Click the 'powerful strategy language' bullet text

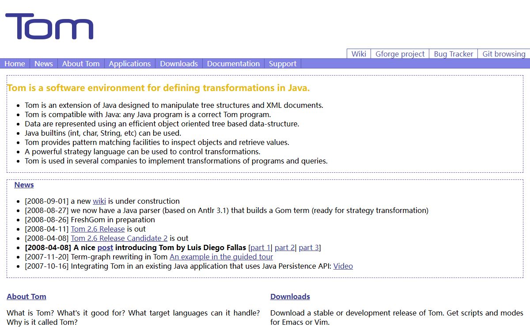click(x=142, y=152)
